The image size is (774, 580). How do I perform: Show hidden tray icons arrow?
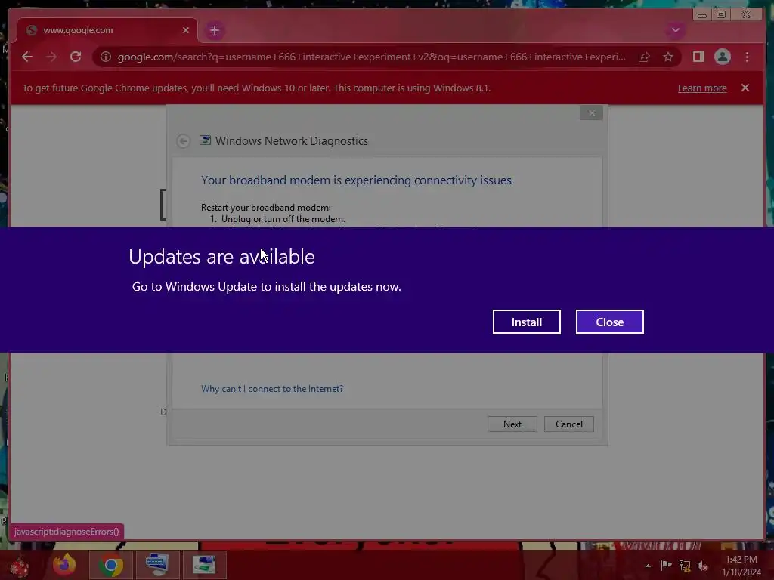[x=648, y=566]
